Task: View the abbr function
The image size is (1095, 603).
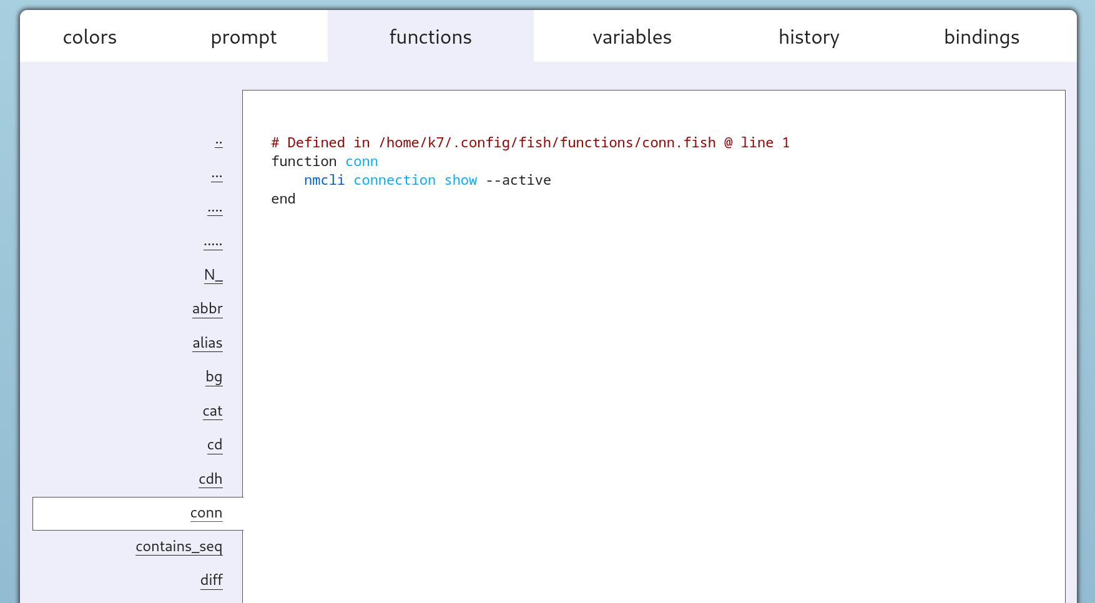Action: point(207,309)
